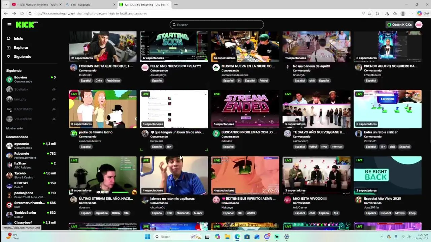
Task: Click the browser address bar URL
Action: 90,13
